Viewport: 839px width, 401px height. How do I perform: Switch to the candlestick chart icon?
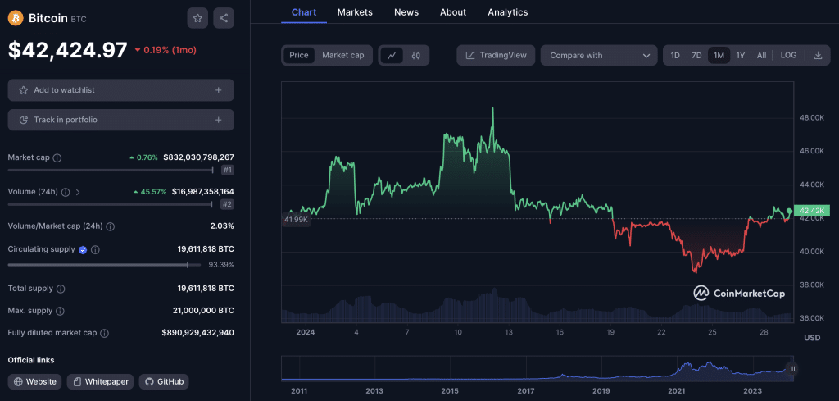(416, 55)
